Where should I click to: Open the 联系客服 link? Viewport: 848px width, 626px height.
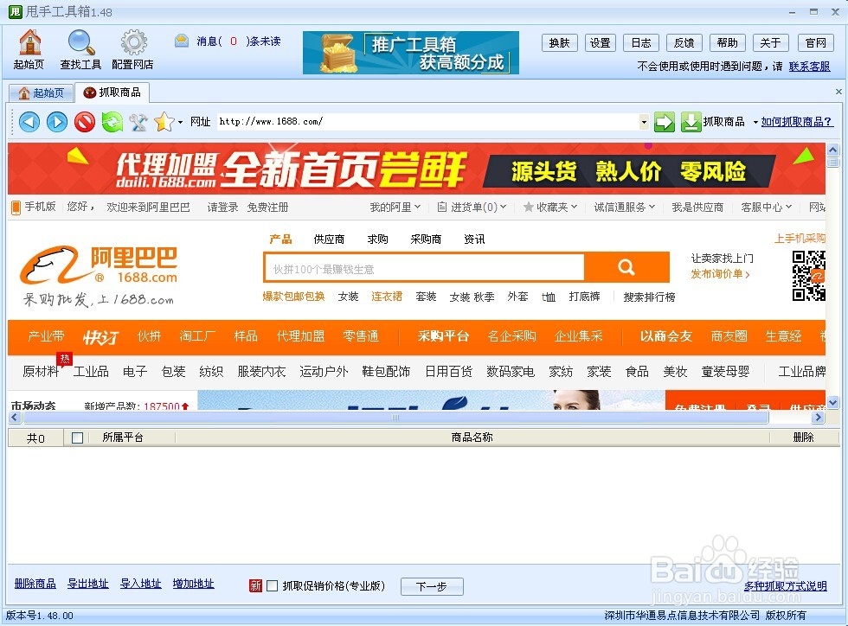point(810,67)
